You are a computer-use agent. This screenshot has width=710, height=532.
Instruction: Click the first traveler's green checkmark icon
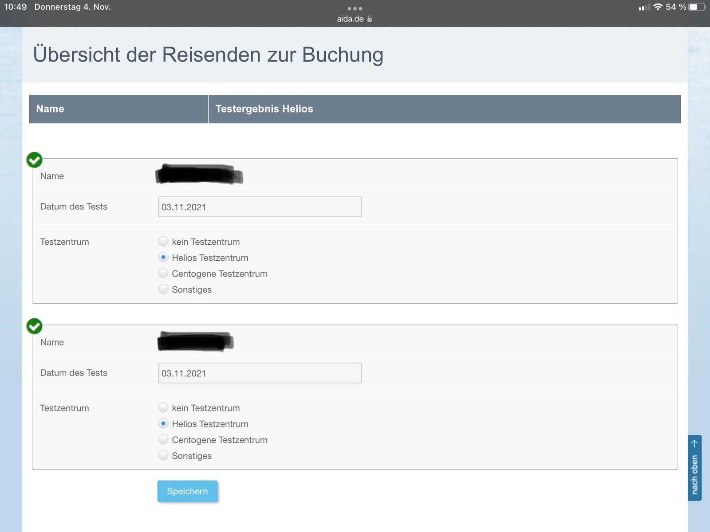click(x=34, y=160)
